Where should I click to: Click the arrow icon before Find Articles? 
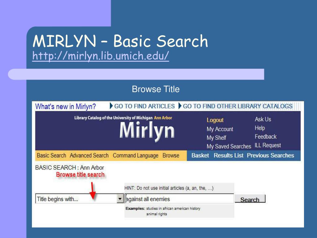pos(111,106)
